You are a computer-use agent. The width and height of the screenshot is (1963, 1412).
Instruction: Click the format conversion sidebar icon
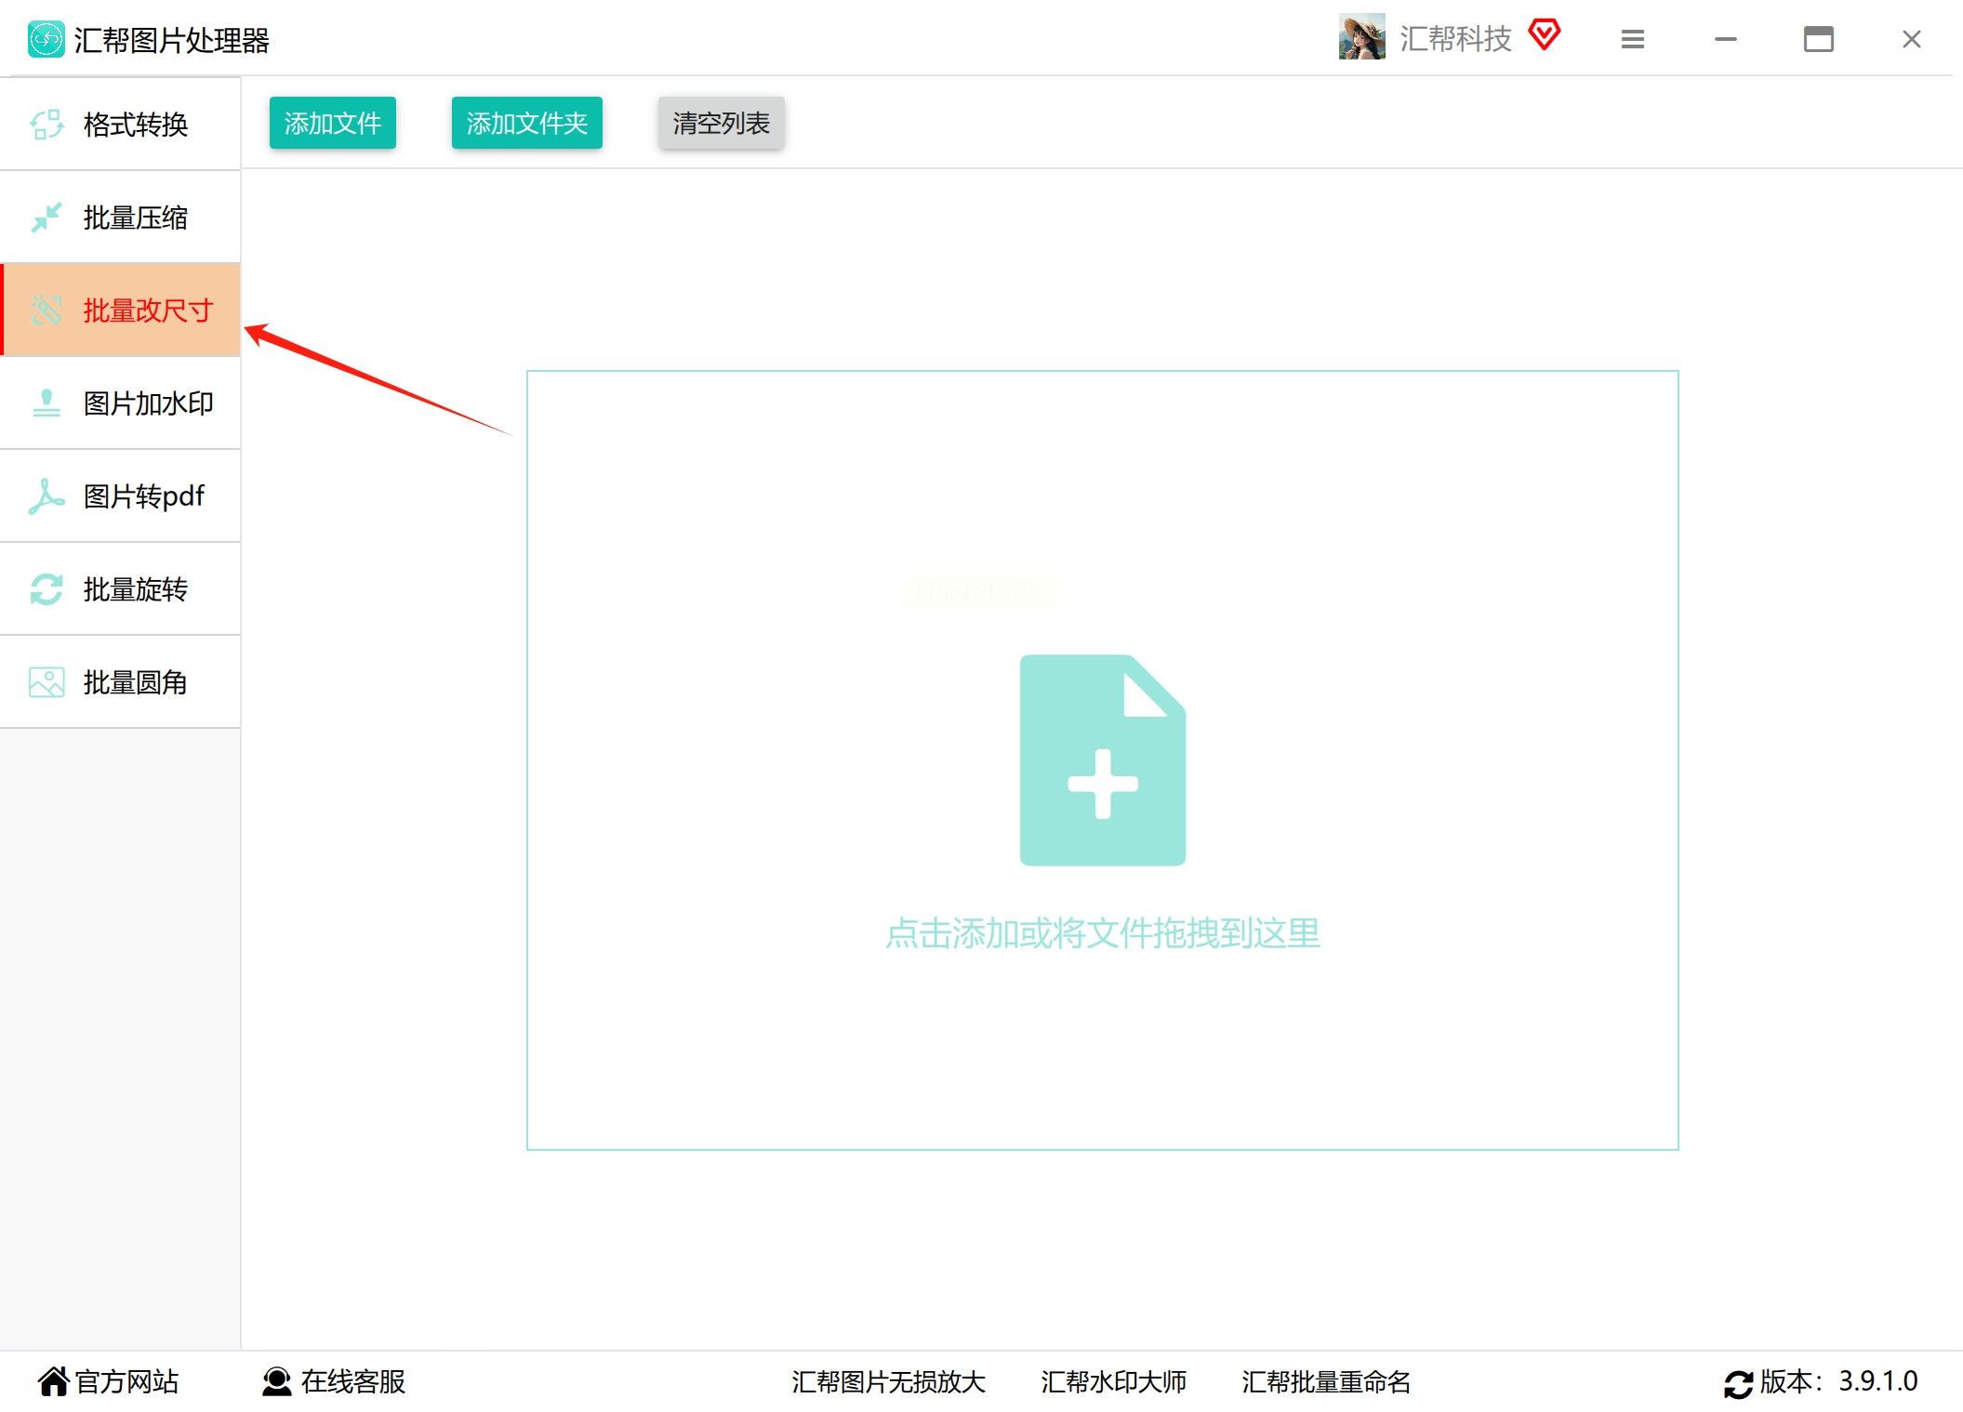click(x=46, y=125)
